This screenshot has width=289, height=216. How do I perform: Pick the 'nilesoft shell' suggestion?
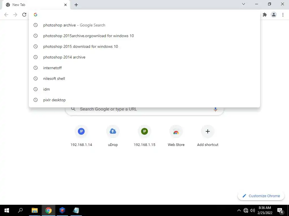[x=144, y=78]
